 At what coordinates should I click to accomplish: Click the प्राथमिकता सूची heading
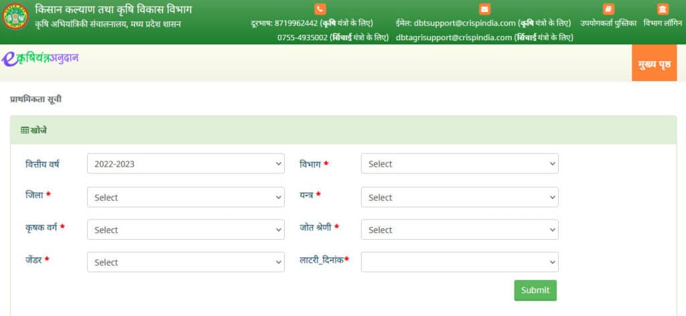pos(36,100)
